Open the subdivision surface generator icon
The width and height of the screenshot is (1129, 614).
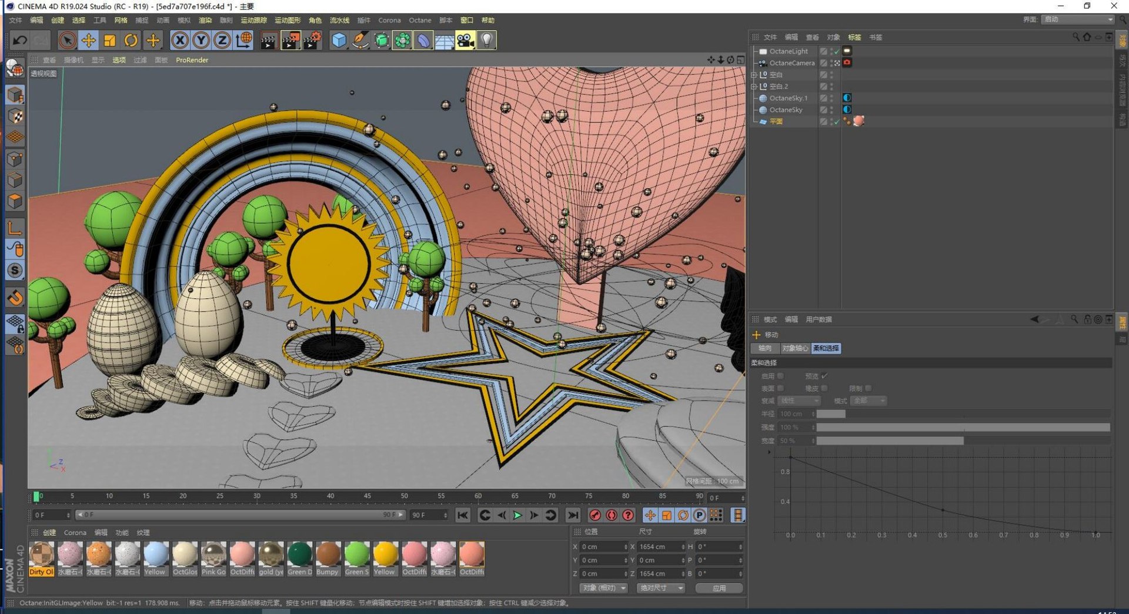(381, 41)
